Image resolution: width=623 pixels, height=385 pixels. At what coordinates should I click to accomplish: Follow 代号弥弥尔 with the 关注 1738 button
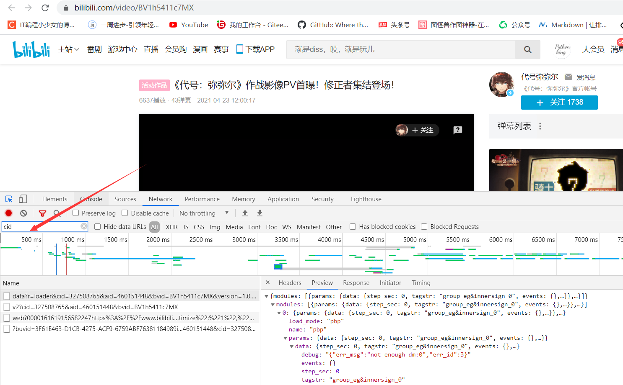pyautogui.click(x=559, y=103)
